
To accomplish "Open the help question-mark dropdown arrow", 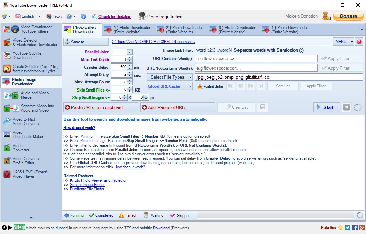I will [75, 16].
